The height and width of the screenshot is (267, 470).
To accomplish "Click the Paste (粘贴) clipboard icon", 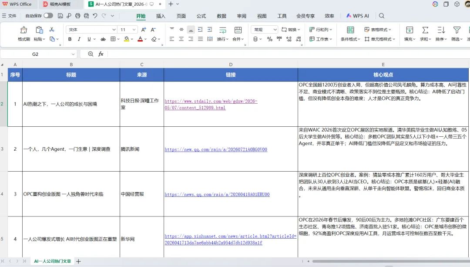I will click(x=39, y=30).
